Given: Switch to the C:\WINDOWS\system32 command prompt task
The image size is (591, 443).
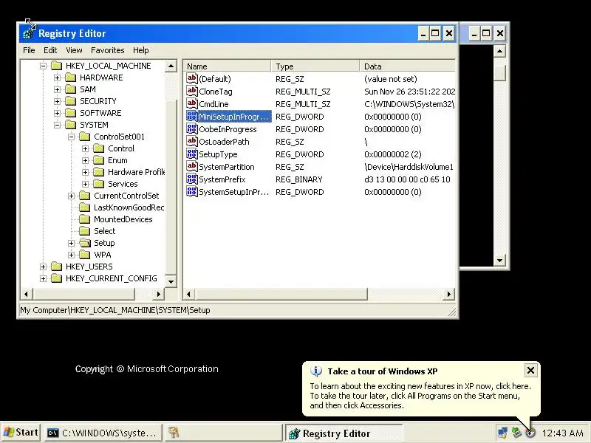Looking at the screenshot, I should 103,433.
